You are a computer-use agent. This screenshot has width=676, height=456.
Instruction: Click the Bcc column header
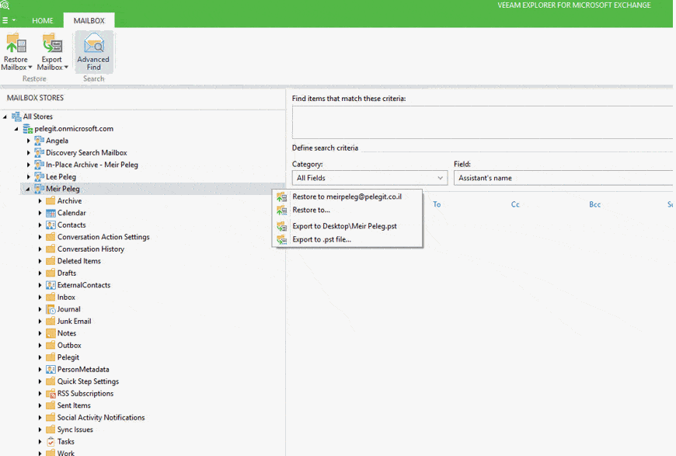(x=595, y=204)
